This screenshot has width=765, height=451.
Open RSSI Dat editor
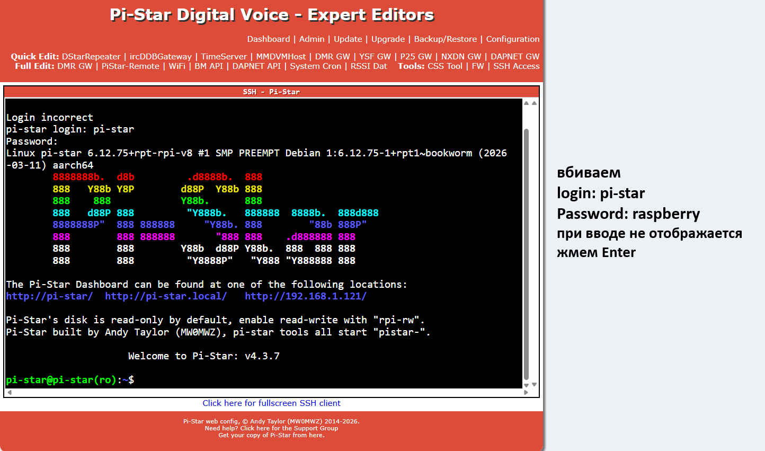point(369,66)
